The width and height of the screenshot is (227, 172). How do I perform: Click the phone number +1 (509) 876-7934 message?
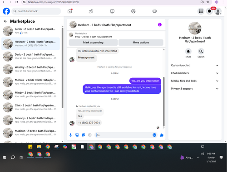89,123
